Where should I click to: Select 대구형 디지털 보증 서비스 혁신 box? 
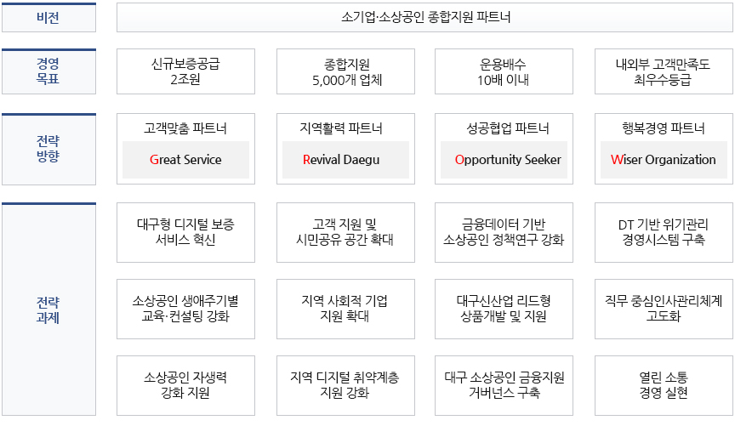click(185, 232)
